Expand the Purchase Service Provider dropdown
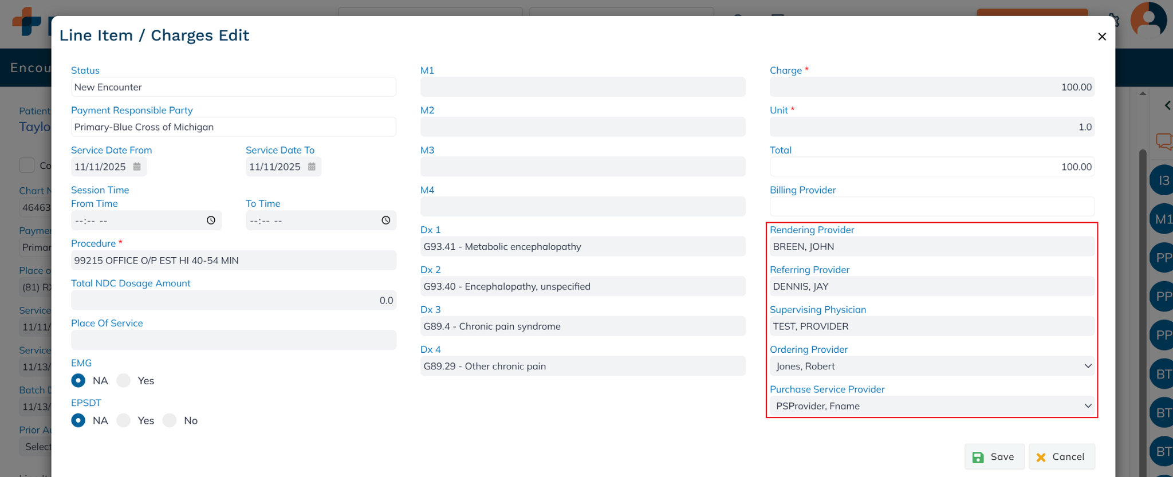 931,406
